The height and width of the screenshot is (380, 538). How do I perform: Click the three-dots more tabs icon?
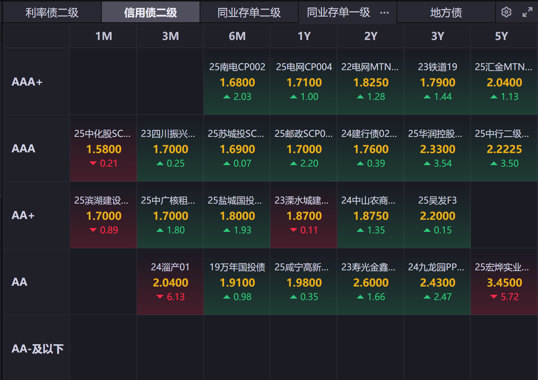tap(384, 13)
